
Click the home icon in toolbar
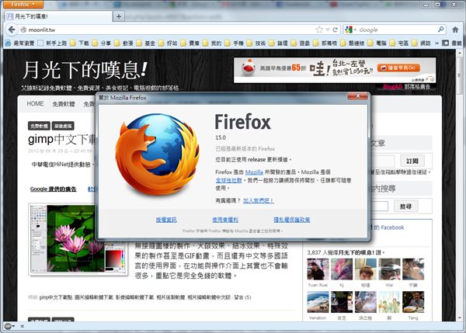(455, 29)
